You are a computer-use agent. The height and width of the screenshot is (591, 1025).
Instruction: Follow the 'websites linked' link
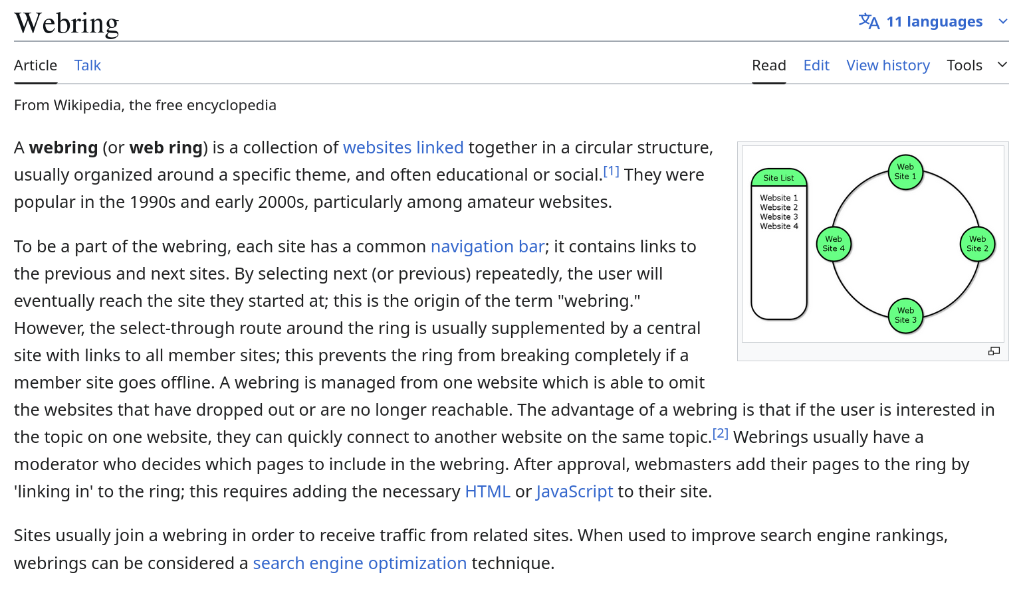pyautogui.click(x=403, y=147)
